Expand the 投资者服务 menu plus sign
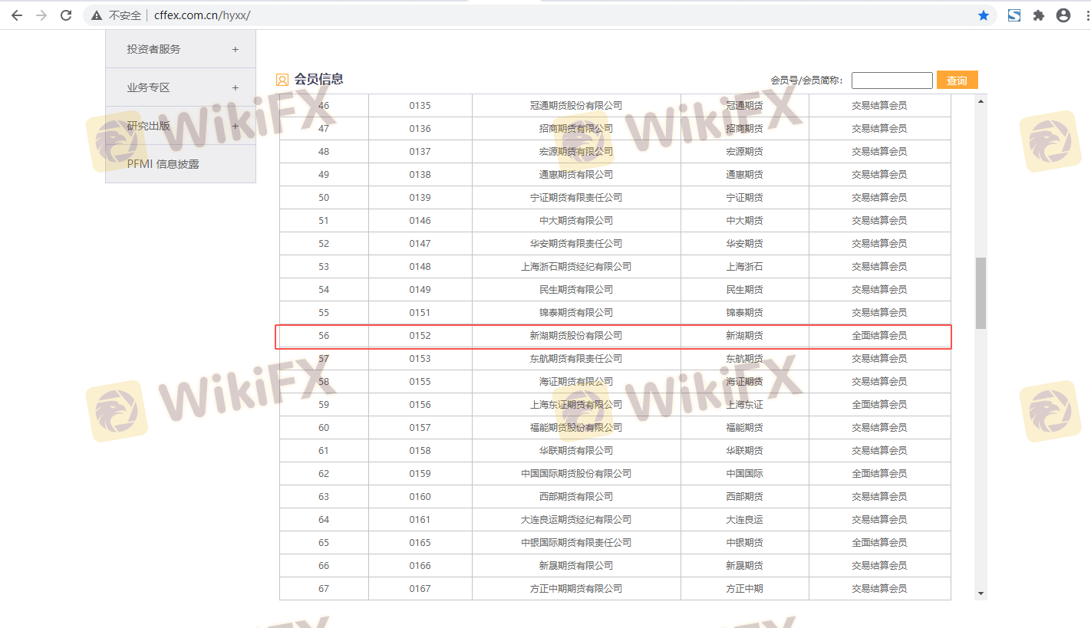 [x=236, y=49]
